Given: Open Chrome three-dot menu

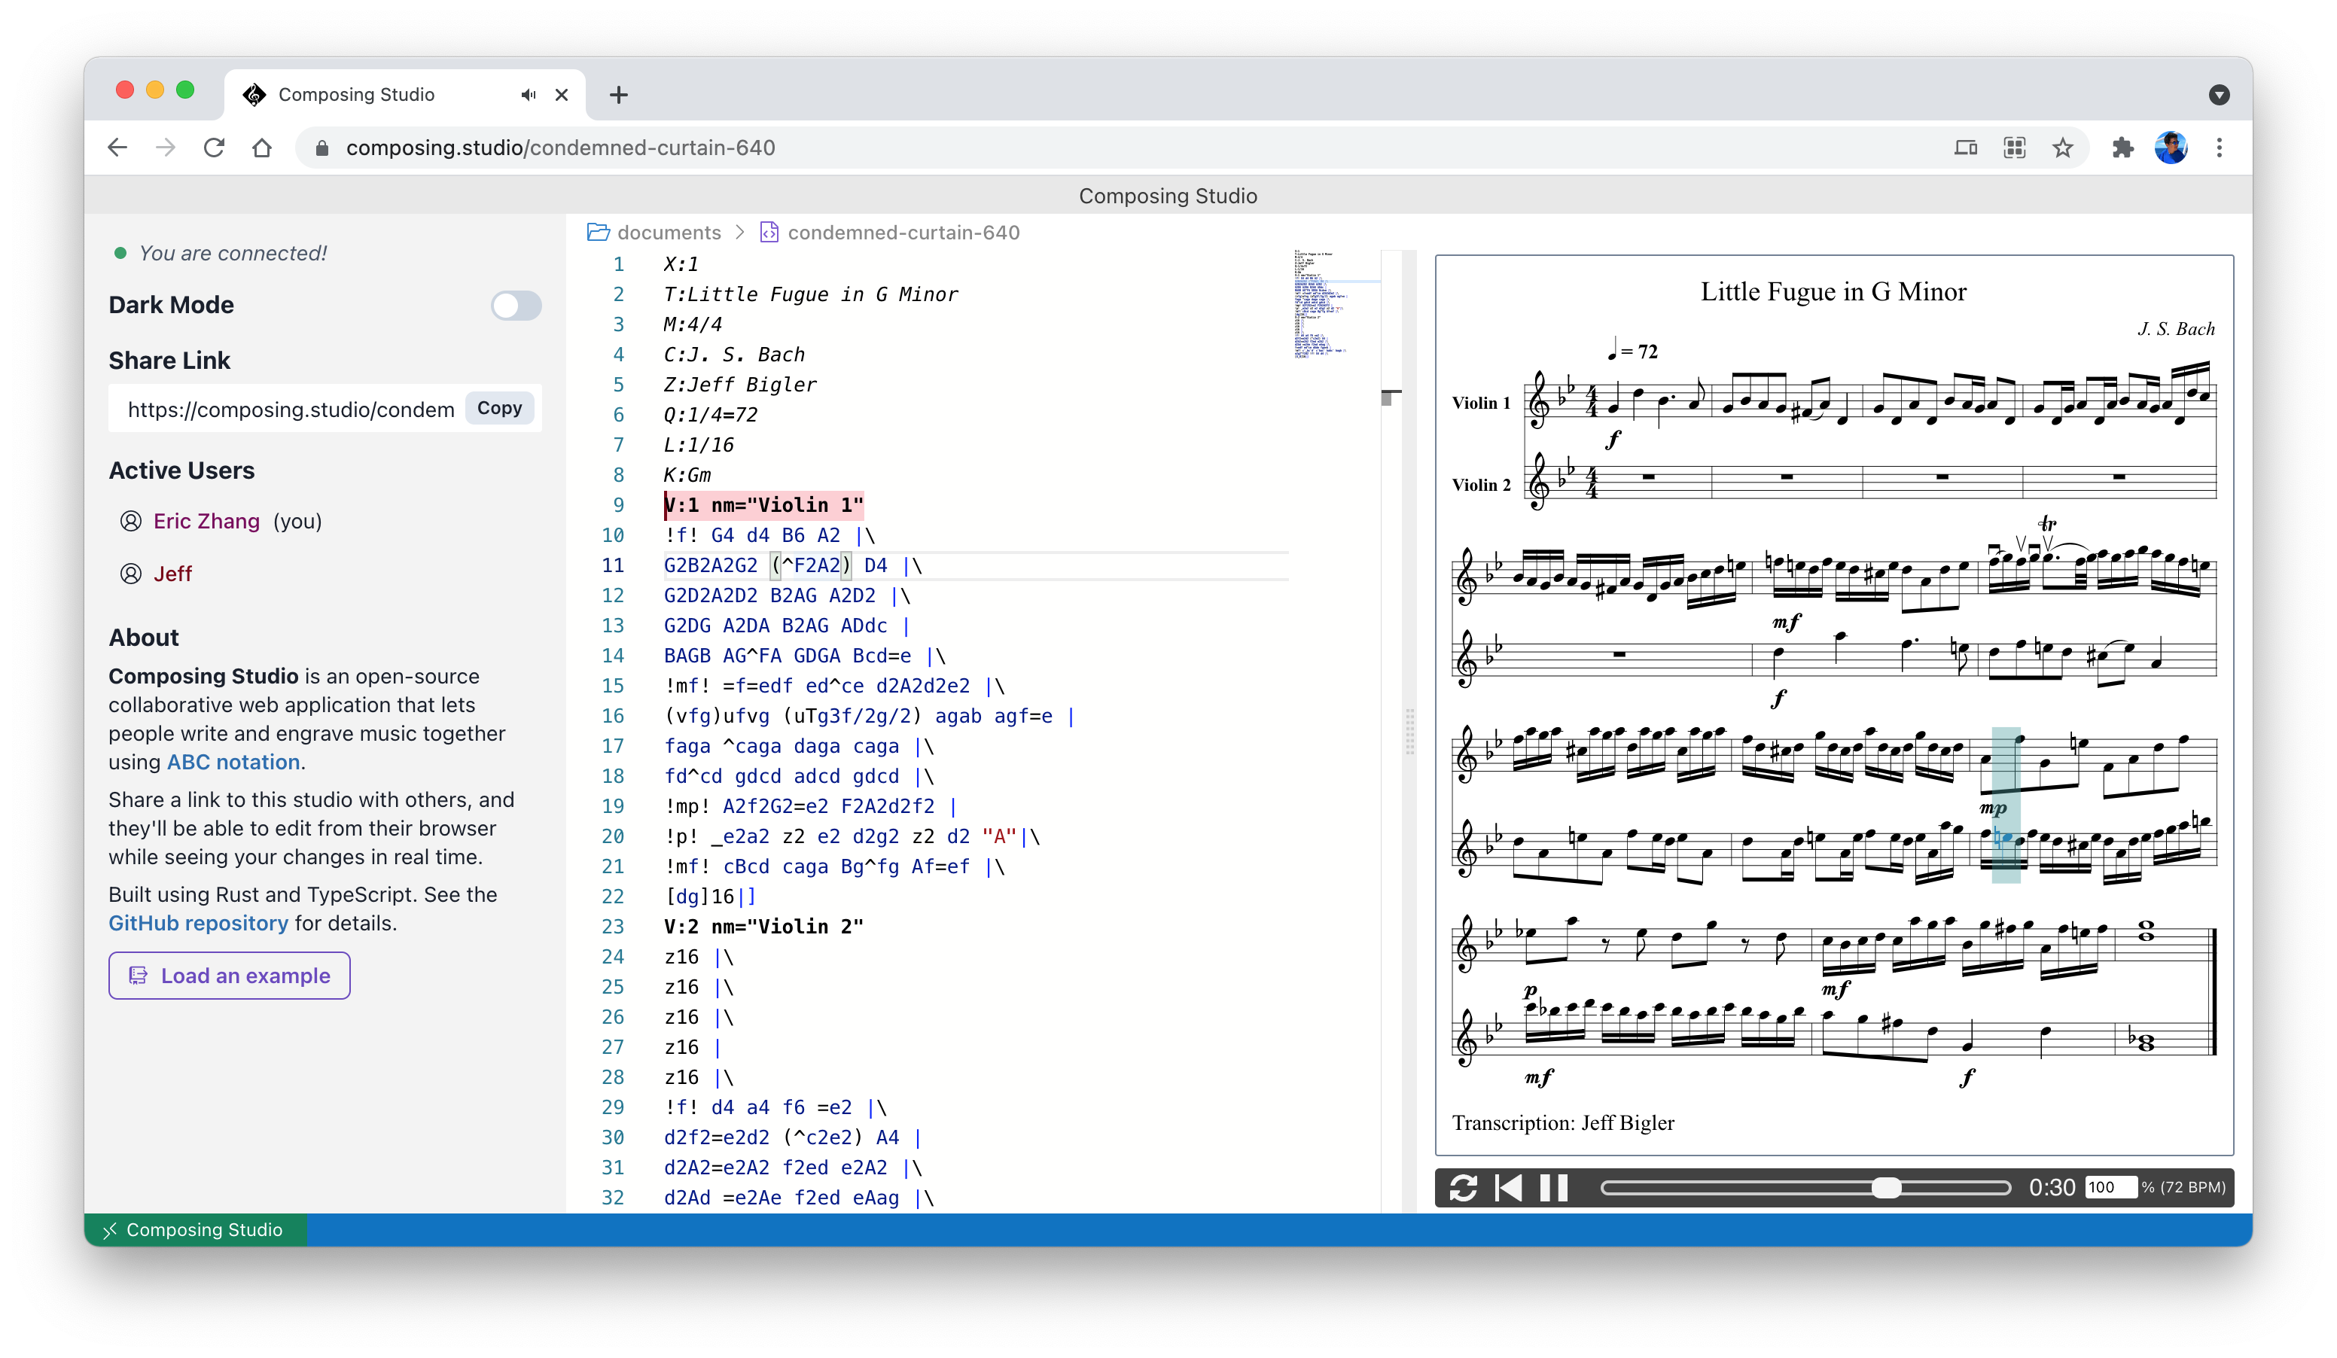Looking at the screenshot, I should pos(2220,148).
